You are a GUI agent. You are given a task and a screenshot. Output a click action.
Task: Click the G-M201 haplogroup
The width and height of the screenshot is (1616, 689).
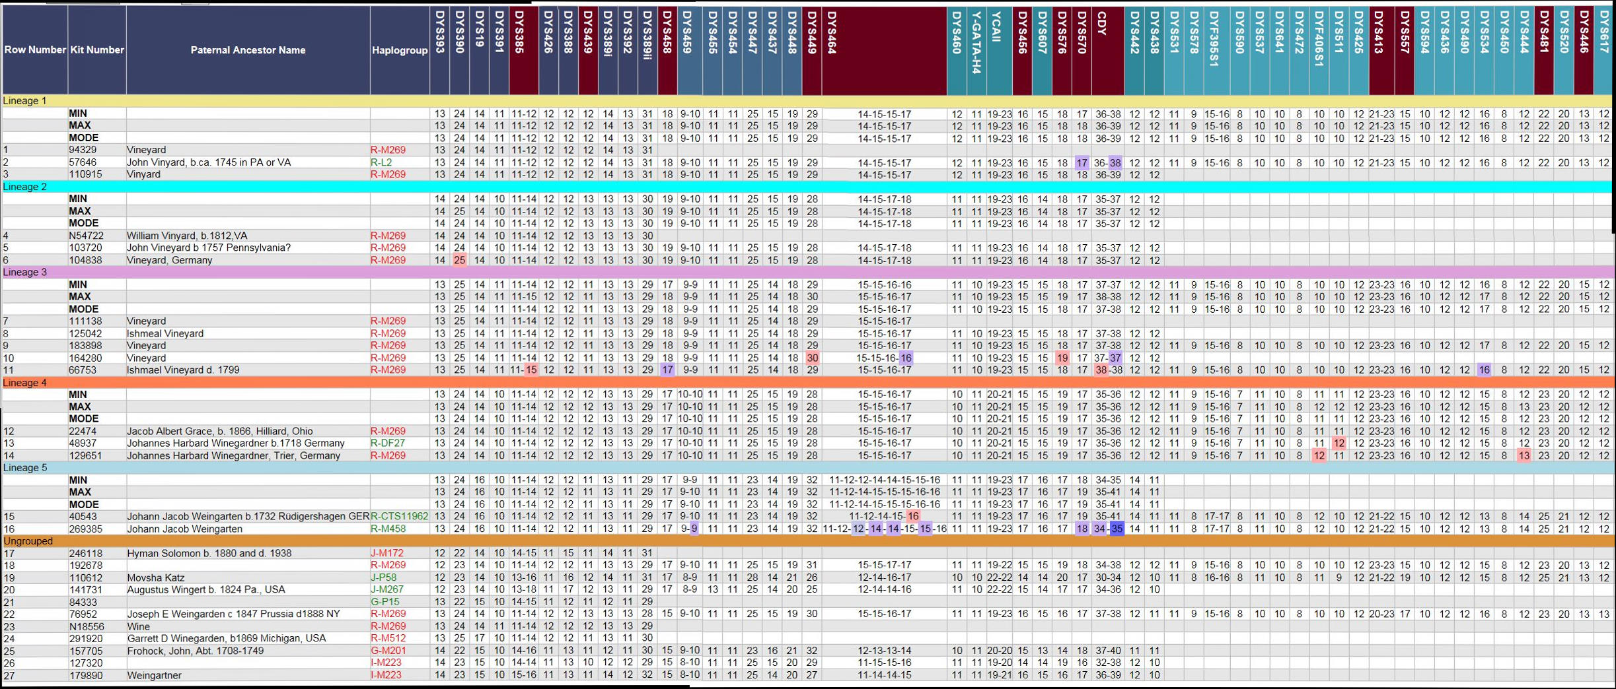pos(388,651)
